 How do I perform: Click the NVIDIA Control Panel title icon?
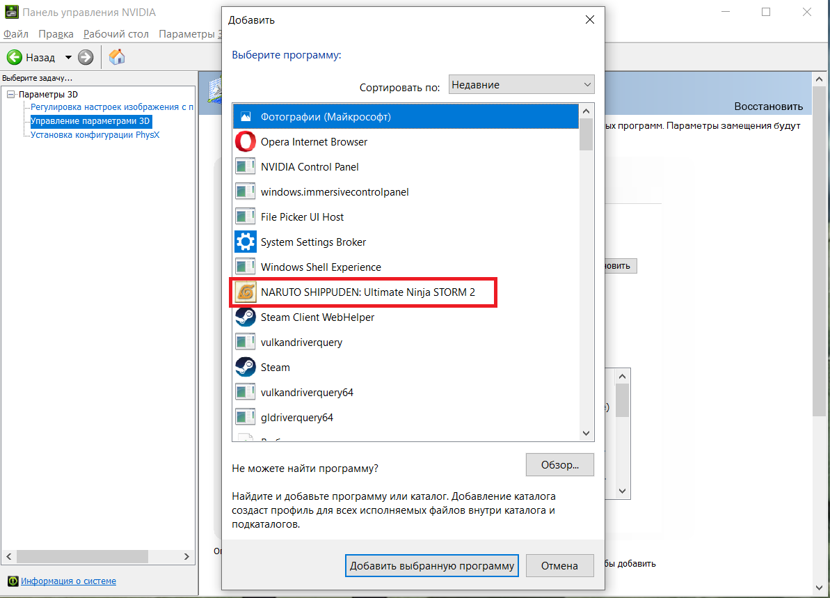(x=11, y=12)
